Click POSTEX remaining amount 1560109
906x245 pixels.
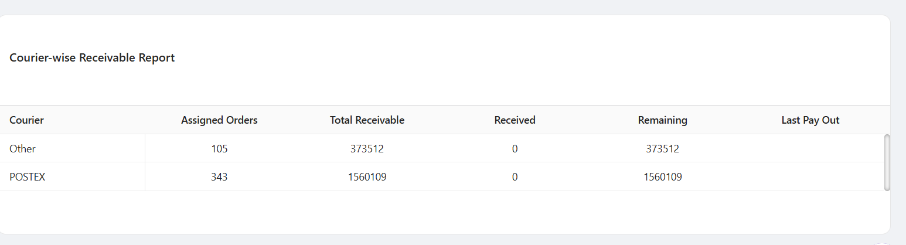tap(662, 177)
